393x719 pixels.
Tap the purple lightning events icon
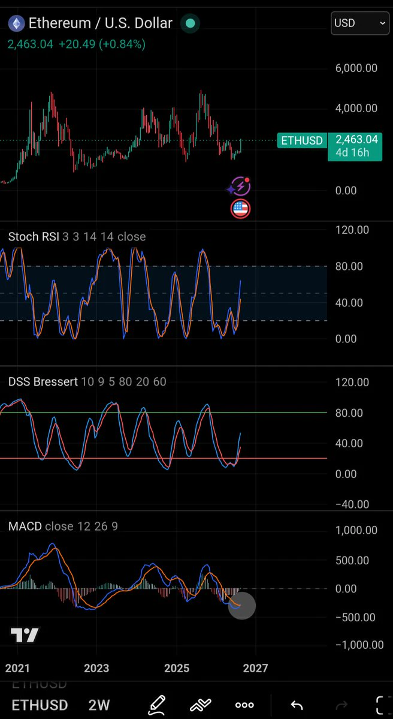click(240, 186)
